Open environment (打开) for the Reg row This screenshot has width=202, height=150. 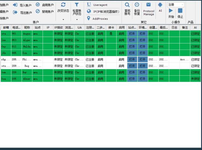[143, 66]
